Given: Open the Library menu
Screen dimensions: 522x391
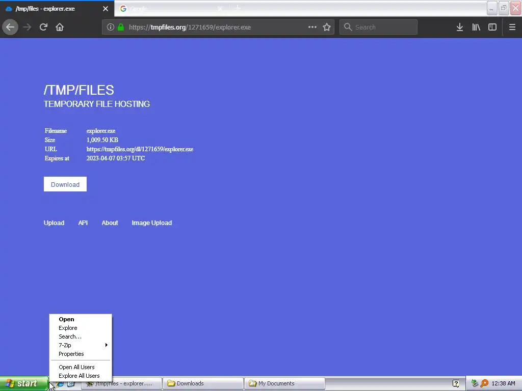Looking at the screenshot, I should tap(476, 27).
